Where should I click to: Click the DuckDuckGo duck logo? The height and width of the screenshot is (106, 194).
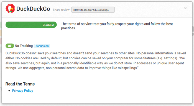pyautogui.click(x=10, y=8)
